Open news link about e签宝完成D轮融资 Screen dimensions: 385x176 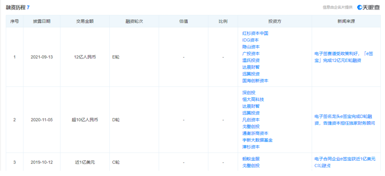click(345, 120)
